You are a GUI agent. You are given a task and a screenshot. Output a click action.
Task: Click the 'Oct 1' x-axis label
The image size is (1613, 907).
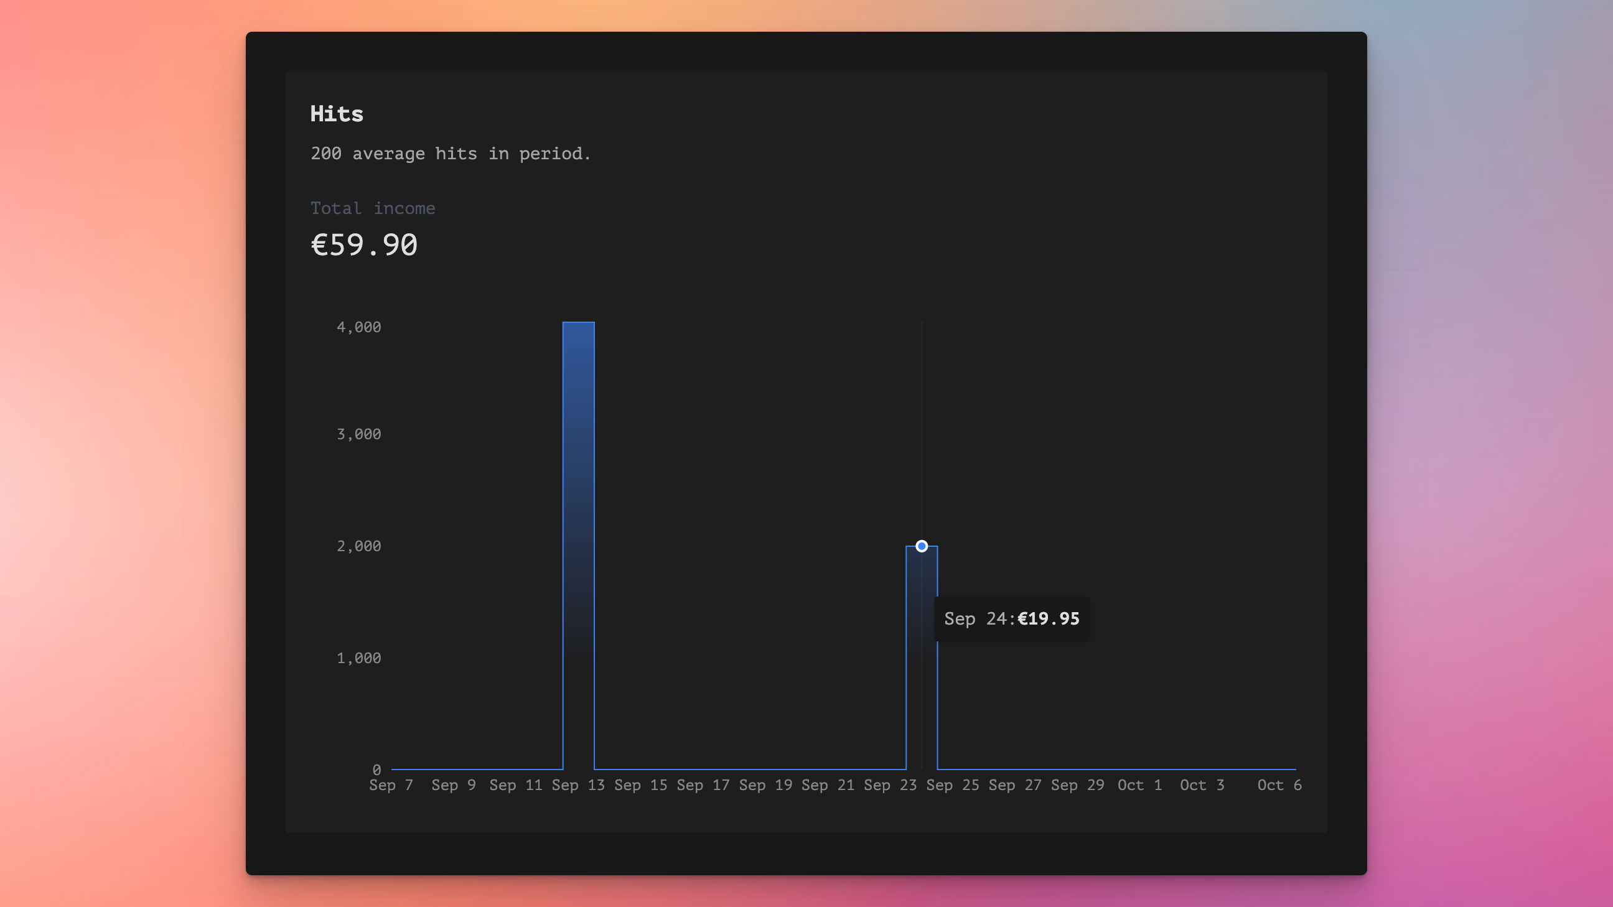[x=1140, y=785]
